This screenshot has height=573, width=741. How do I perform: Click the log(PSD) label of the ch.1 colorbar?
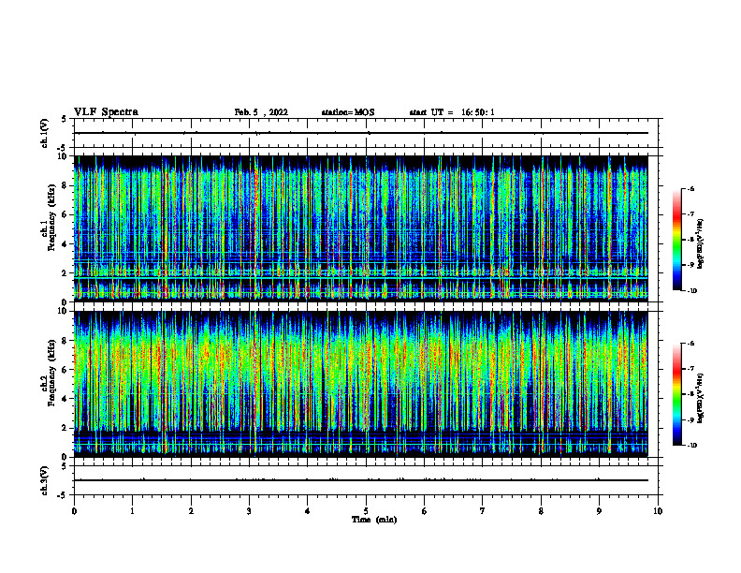click(701, 244)
